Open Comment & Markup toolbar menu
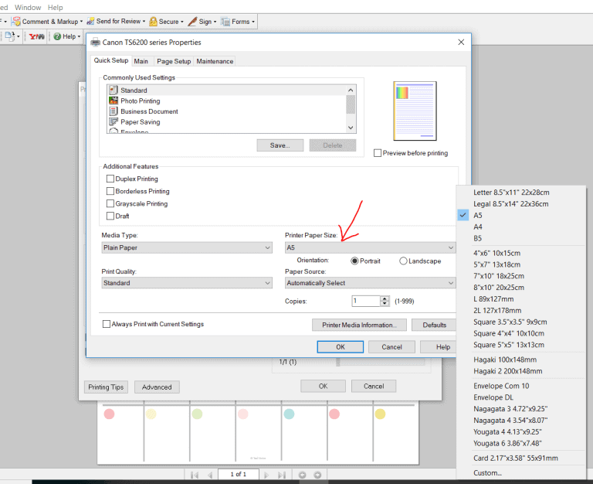 coord(47,22)
